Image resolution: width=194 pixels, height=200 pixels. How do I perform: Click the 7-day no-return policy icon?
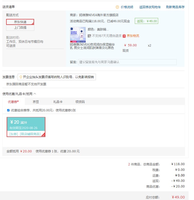(x=89, y=36)
